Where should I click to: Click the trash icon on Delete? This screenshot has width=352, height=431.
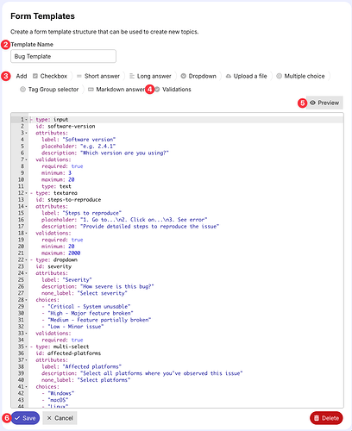click(x=317, y=418)
